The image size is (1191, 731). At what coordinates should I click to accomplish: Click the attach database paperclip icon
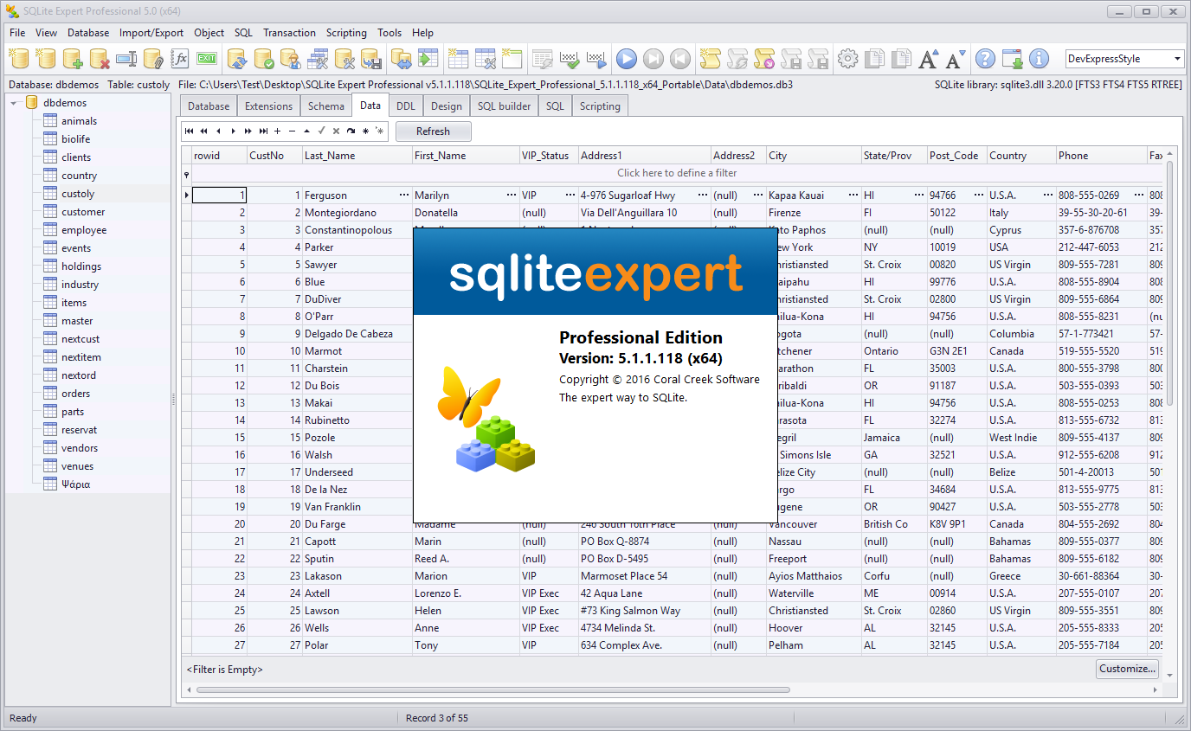153,59
